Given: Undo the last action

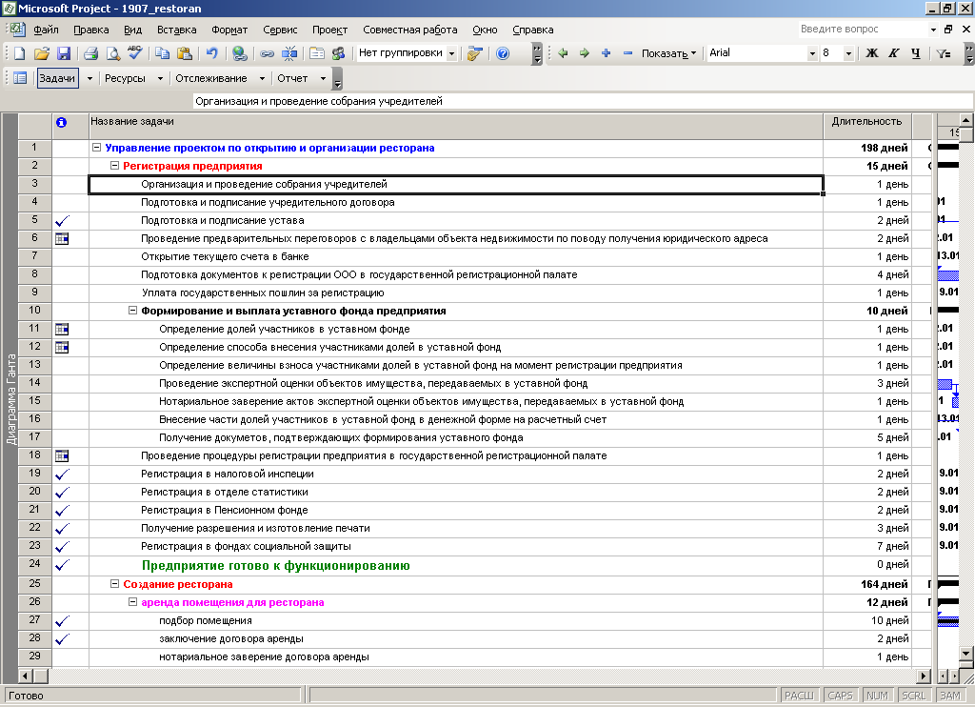Looking at the screenshot, I should point(211,53).
